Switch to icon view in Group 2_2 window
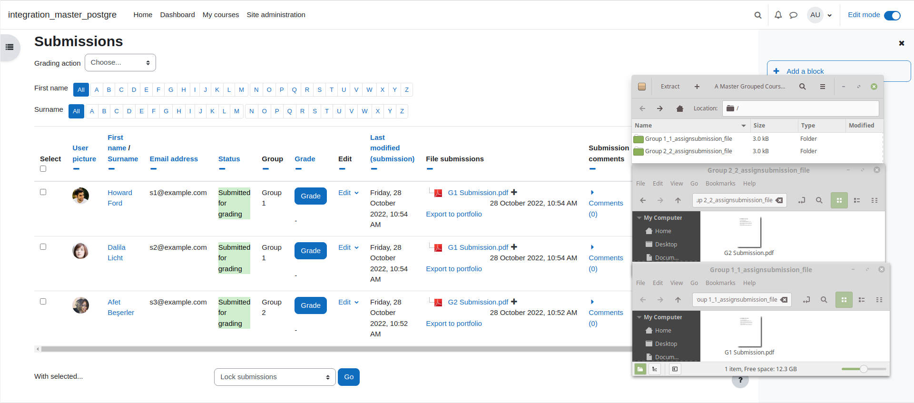The width and height of the screenshot is (914, 403). click(x=839, y=200)
